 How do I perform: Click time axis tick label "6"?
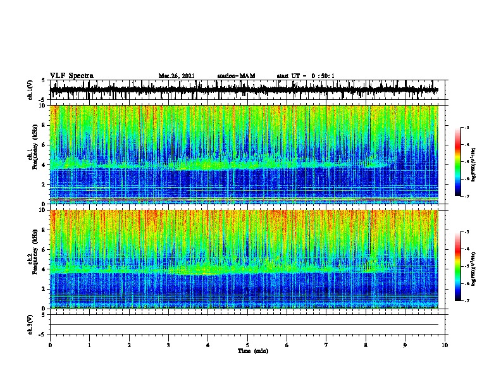(287, 345)
